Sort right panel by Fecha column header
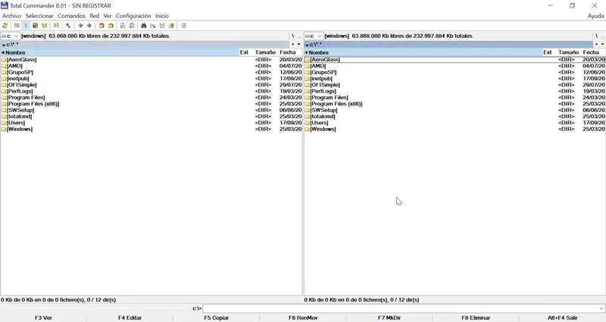606x322 pixels. pos(593,52)
